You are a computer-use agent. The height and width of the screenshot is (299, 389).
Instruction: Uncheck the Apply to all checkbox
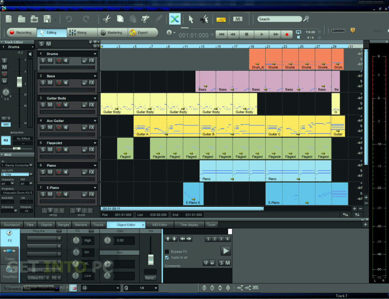click(x=167, y=258)
